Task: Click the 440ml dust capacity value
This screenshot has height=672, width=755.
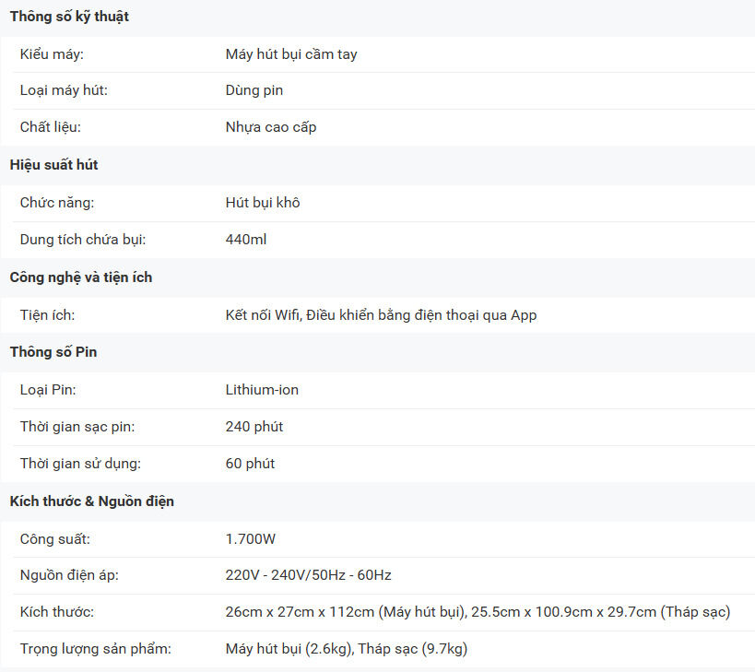Action: 246,240
